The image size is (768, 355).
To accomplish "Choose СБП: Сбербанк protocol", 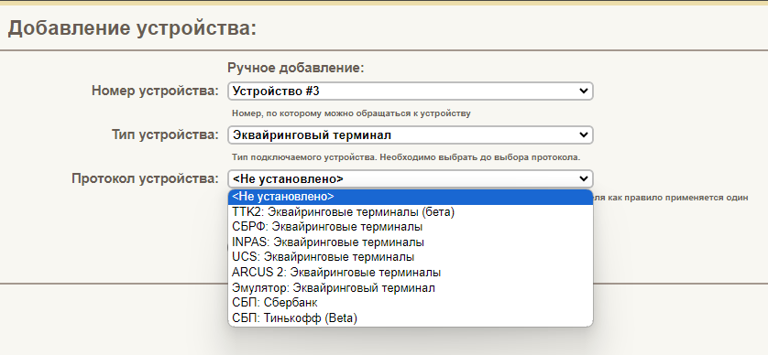I will [x=411, y=303].
